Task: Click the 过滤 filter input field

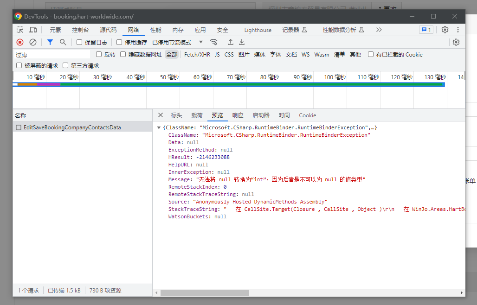Action: pos(51,54)
